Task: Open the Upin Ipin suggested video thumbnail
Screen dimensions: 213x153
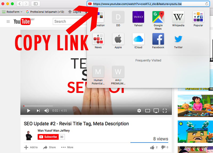Action: [x=195, y=106]
